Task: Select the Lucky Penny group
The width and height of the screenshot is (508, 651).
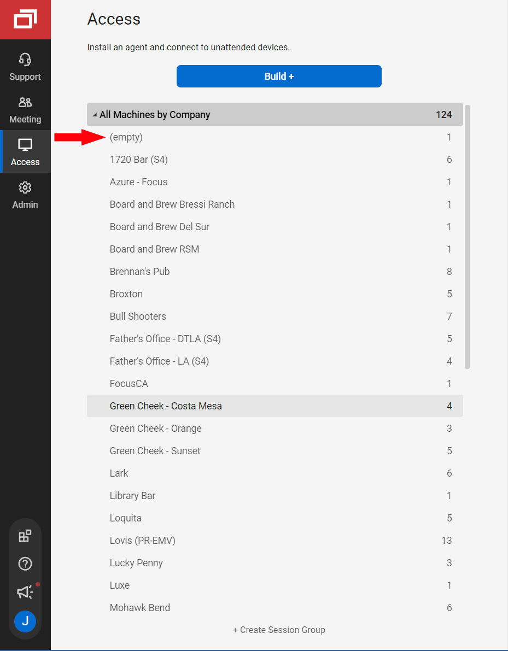Action: 275,563
